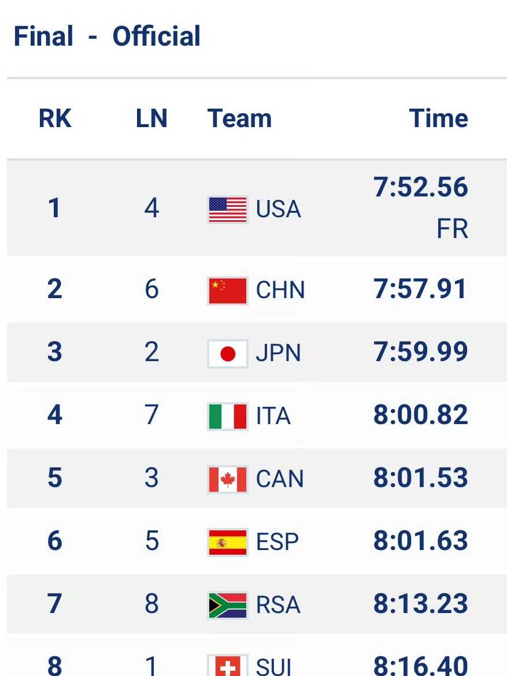Click the 7:52.56 winning time
This screenshot has height=676, width=507.
click(421, 187)
